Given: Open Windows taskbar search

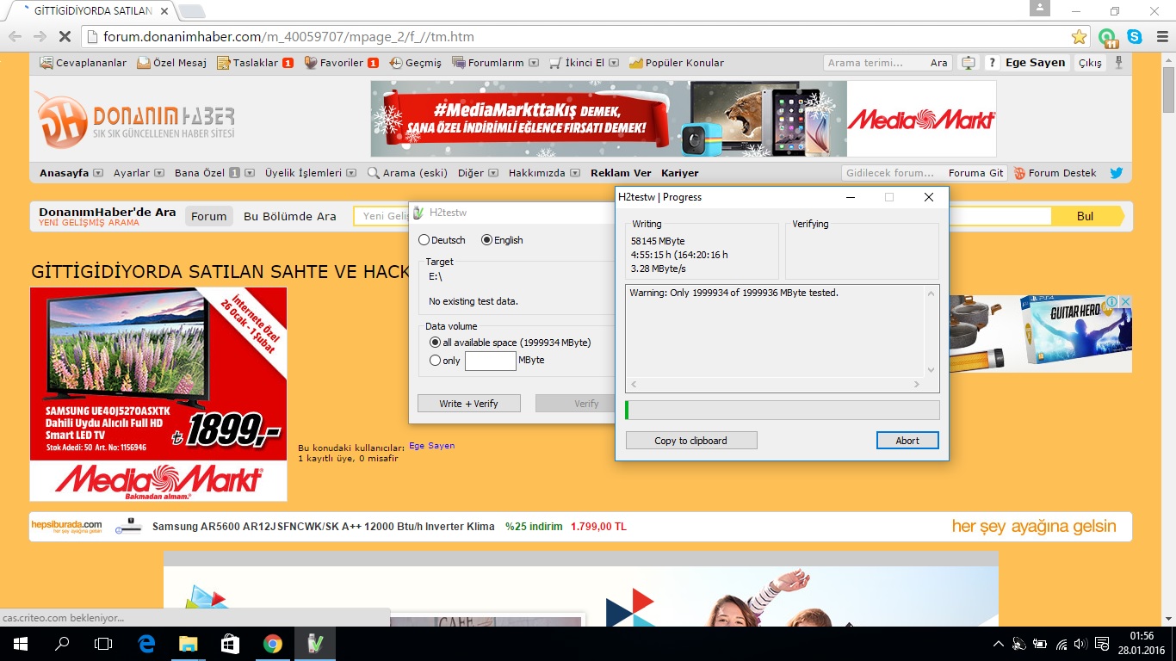Looking at the screenshot, I should click(62, 644).
